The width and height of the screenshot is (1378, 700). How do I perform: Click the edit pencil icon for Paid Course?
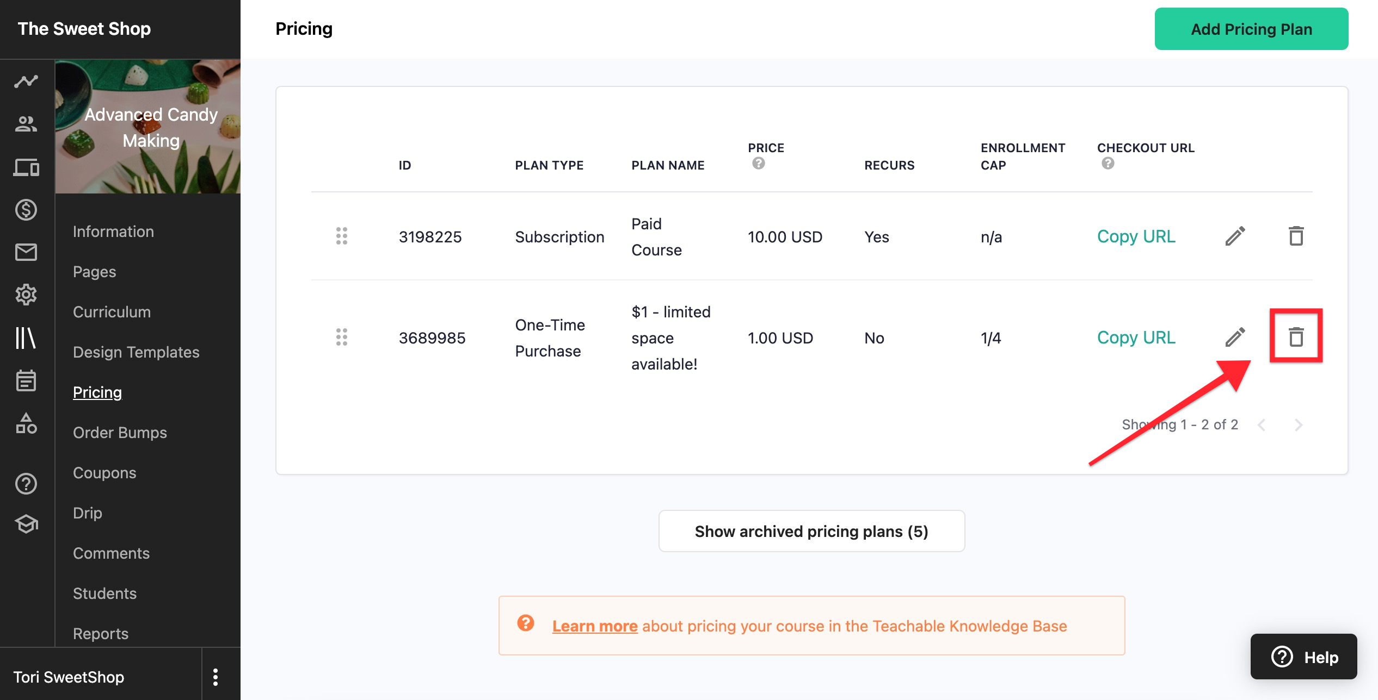tap(1236, 236)
